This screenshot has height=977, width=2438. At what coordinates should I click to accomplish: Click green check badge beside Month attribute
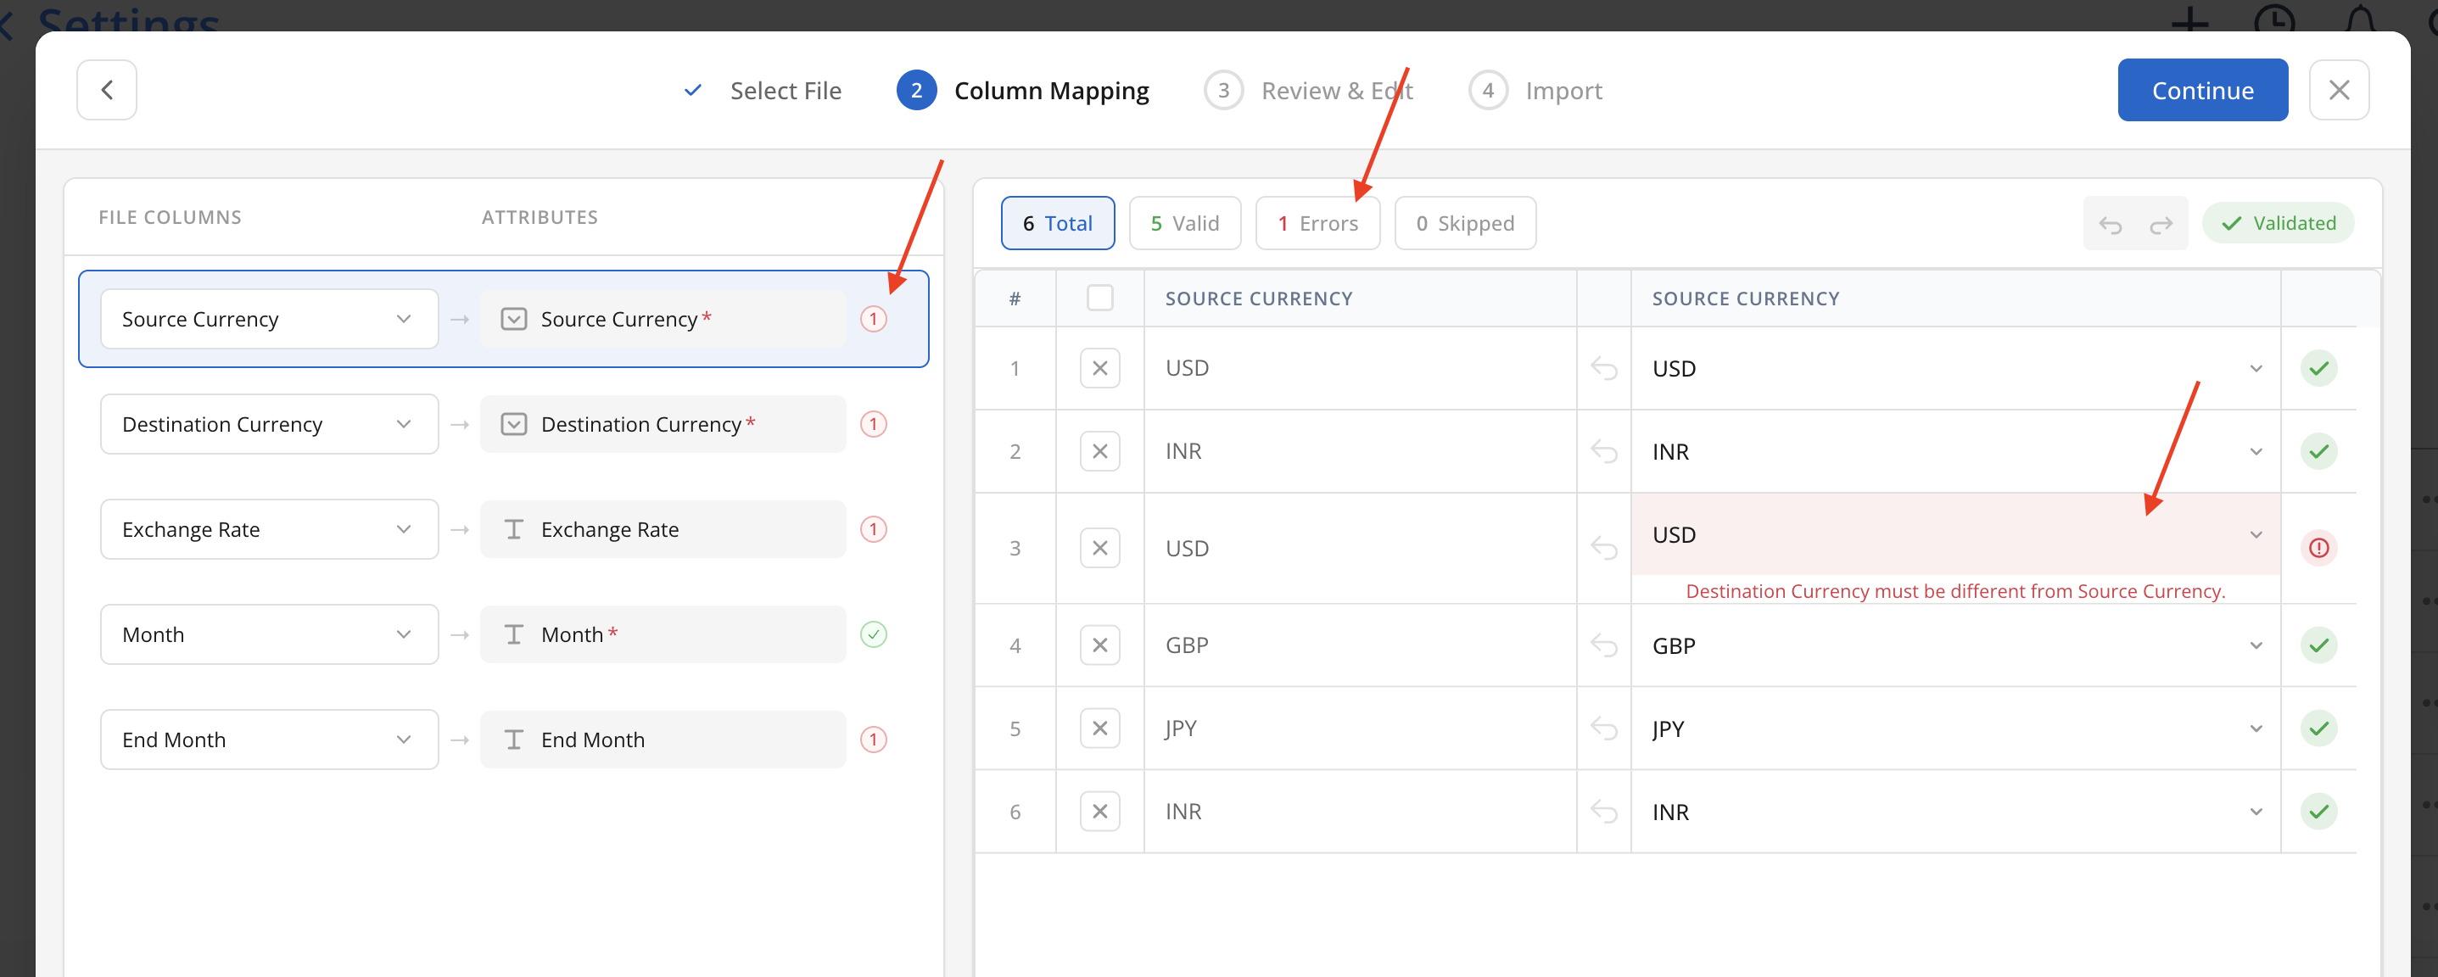873,634
